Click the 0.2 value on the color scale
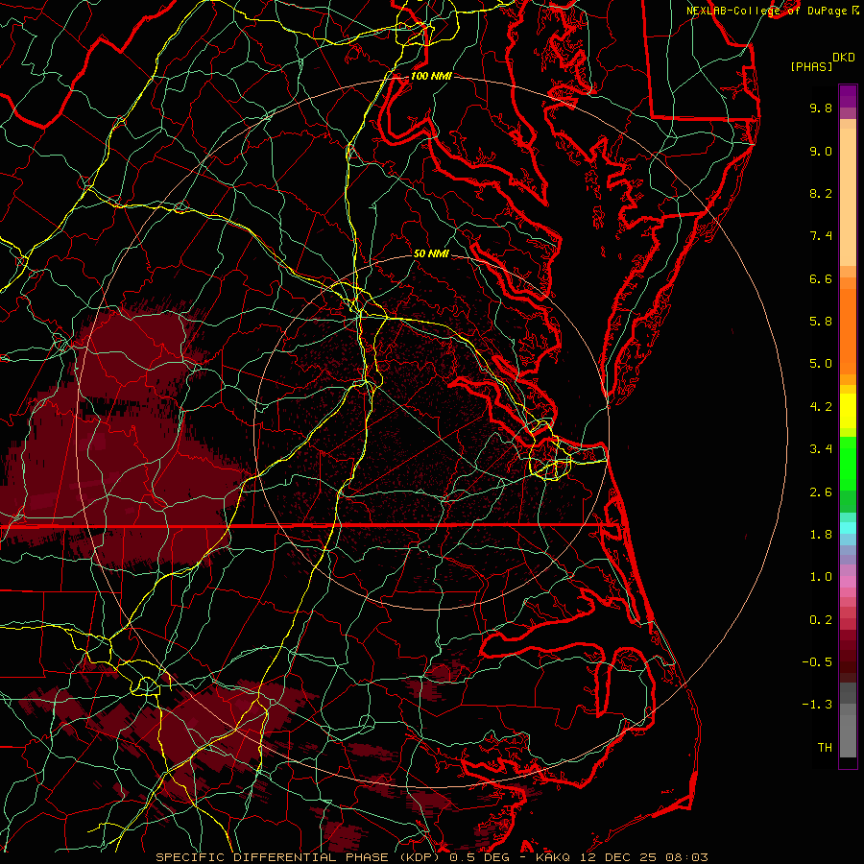The height and width of the screenshot is (864, 864). click(821, 620)
